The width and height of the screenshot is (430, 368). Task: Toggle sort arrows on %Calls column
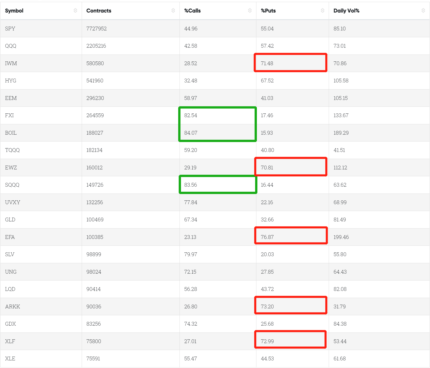(x=250, y=10)
